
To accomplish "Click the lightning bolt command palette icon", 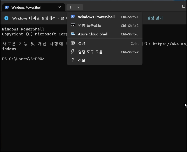I will (x=73, y=52).
